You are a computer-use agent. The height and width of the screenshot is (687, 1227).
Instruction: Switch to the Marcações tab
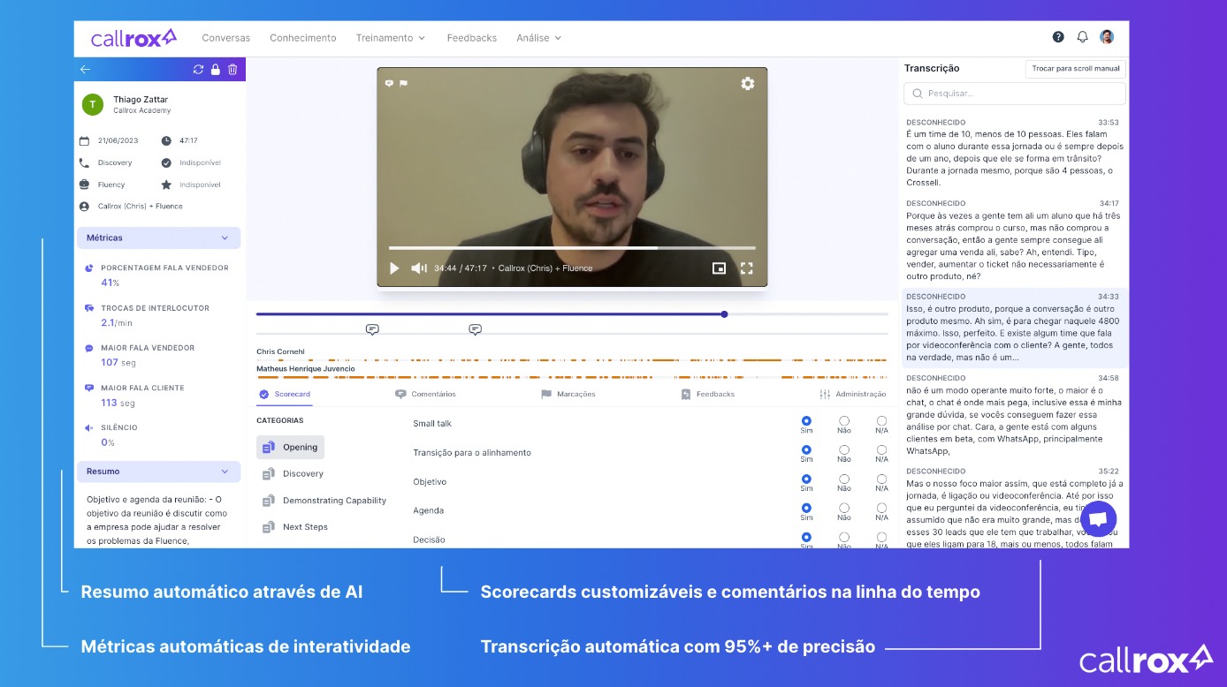click(x=568, y=394)
